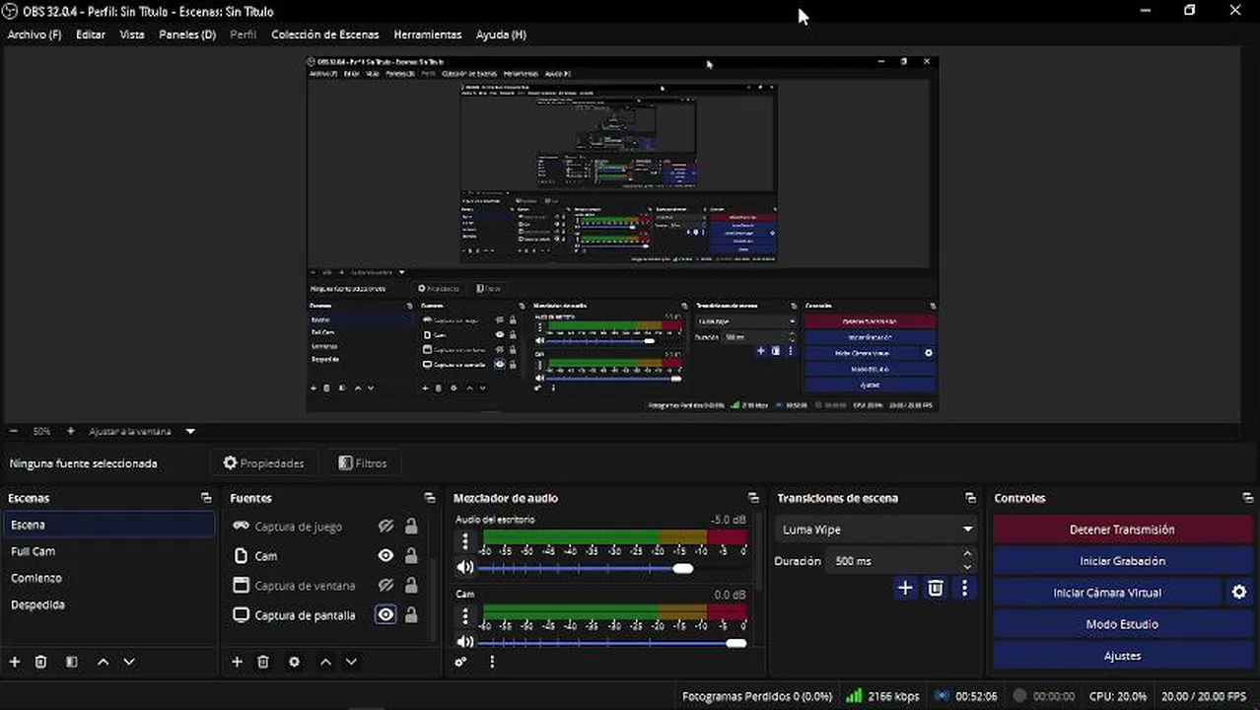Viewport: 1260px width, 710px height.
Task: Add a new source in Fuentes panel
Action: coord(237,662)
